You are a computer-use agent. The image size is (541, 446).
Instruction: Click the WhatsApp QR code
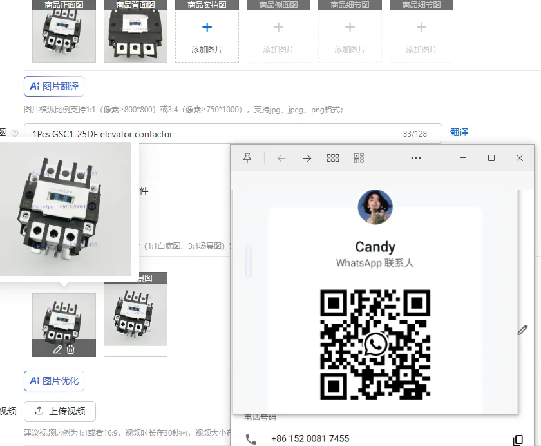[x=375, y=345]
